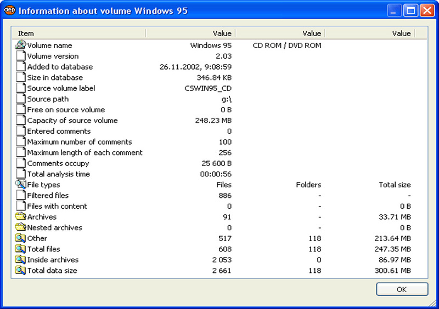Click the page icon beside Comments occupy
439x309 pixels.
20,163
